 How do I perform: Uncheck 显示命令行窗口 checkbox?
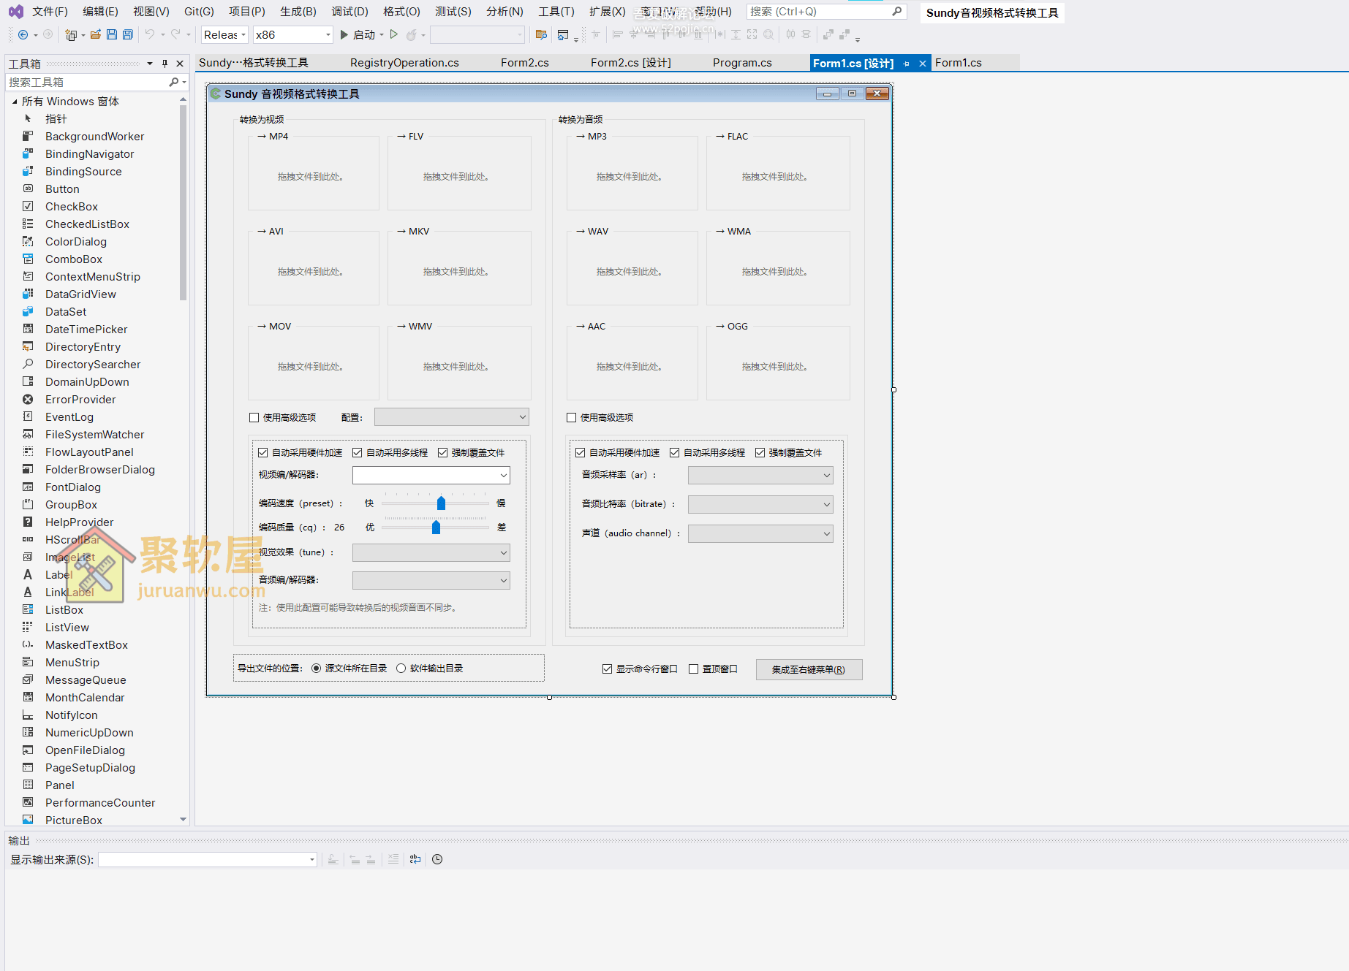point(608,669)
